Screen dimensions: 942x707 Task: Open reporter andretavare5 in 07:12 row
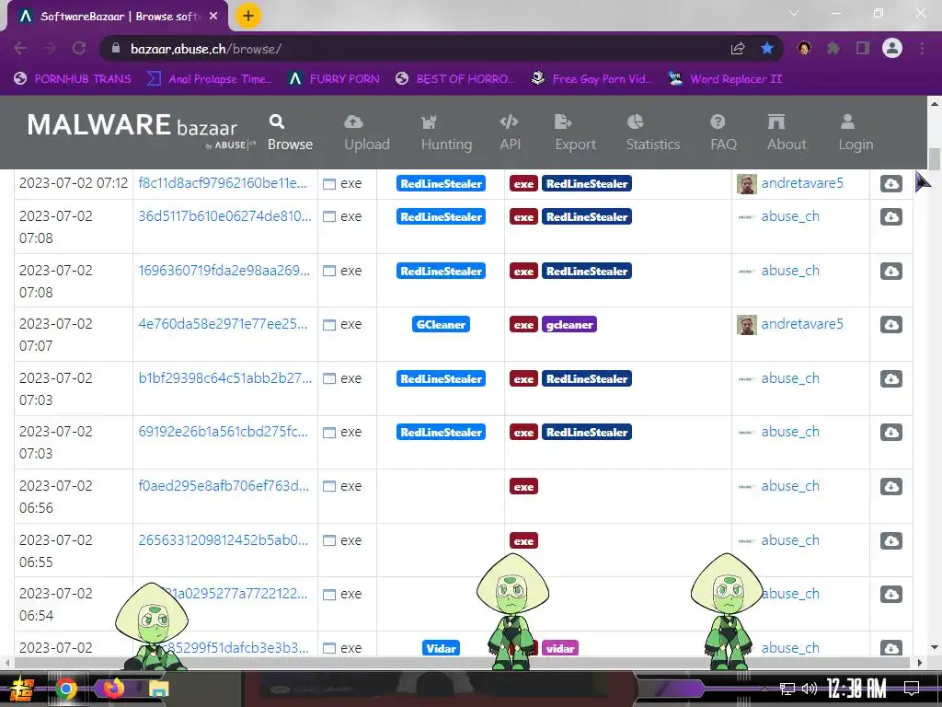[x=802, y=183]
